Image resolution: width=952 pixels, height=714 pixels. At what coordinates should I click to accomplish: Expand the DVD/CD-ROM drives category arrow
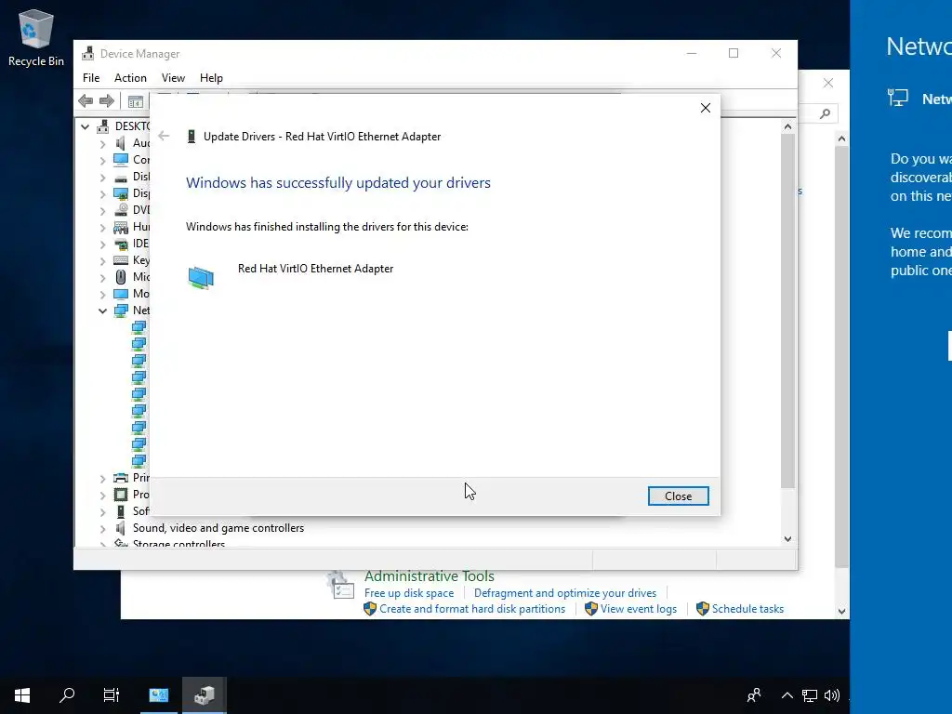coord(102,210)
